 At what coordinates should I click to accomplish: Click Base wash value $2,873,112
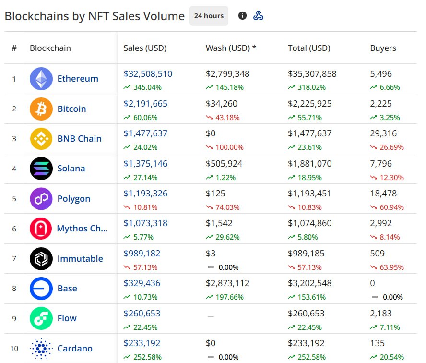click(x=228, y=283)
